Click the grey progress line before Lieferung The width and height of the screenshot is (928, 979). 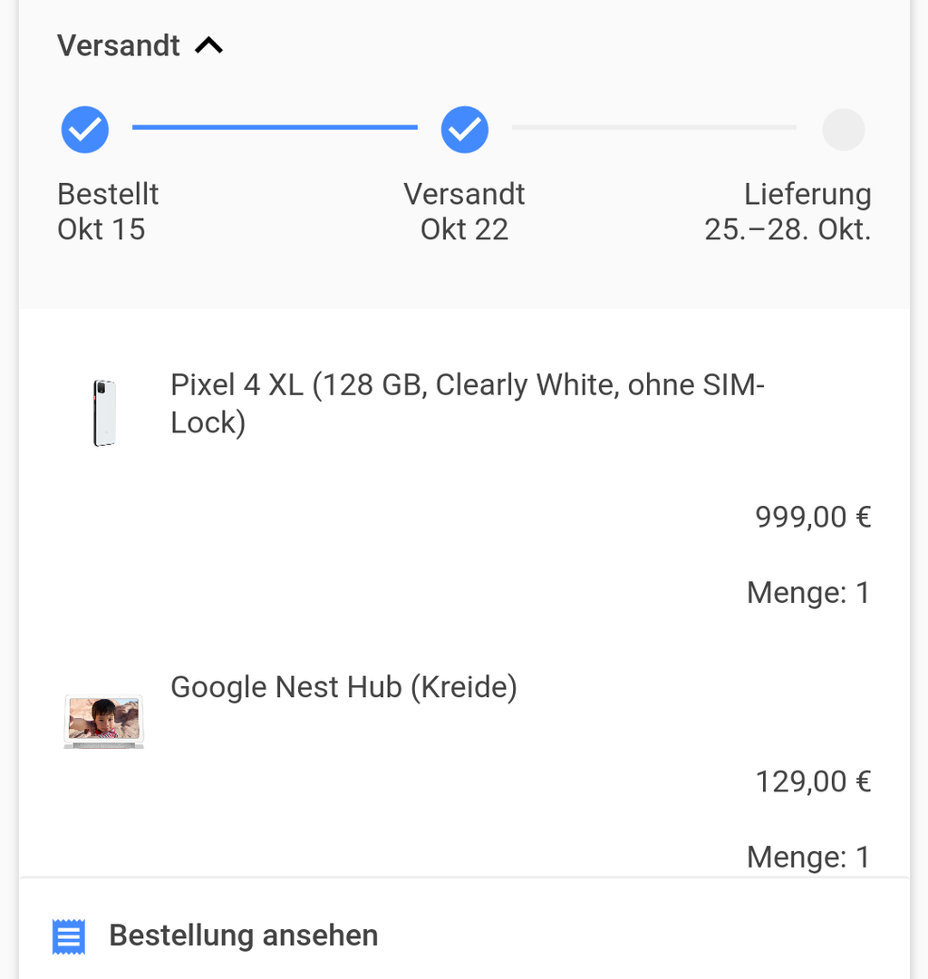653,128
